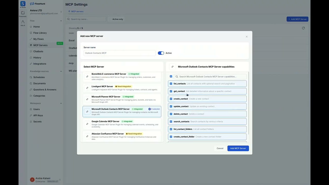Click the Integrations sidebar icon
329x185 pixels.
coord(31,64)
